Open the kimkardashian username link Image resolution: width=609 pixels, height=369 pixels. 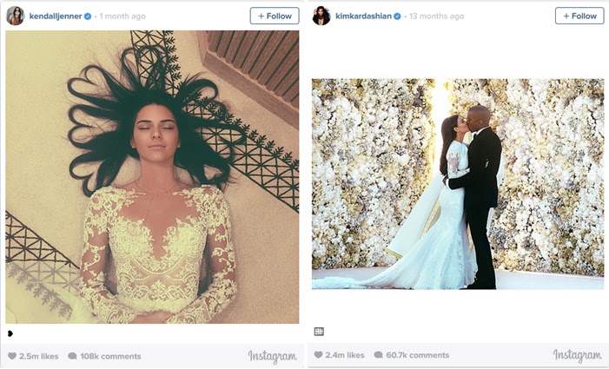363,16
